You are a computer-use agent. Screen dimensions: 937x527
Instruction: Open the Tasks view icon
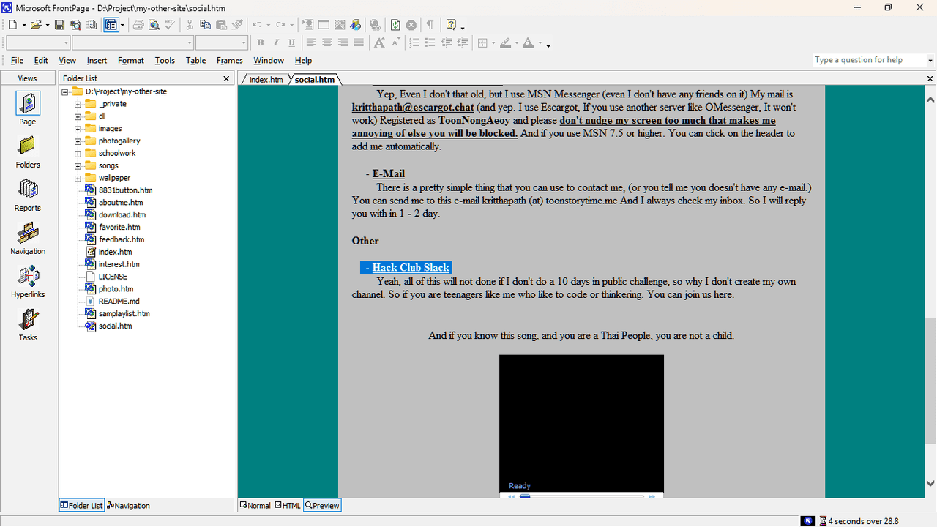tap(28, 324)
